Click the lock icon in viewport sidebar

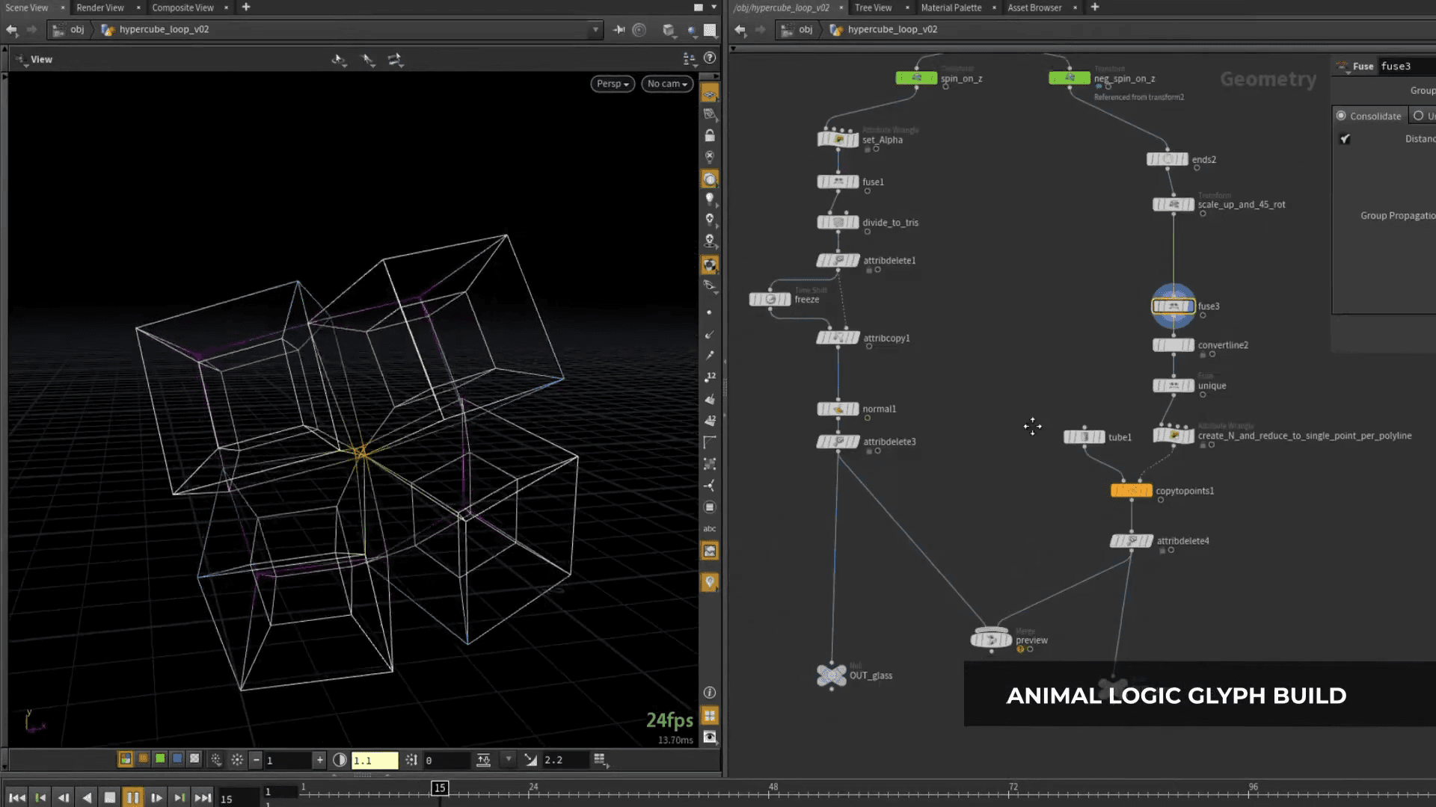(x=710, y=136)
